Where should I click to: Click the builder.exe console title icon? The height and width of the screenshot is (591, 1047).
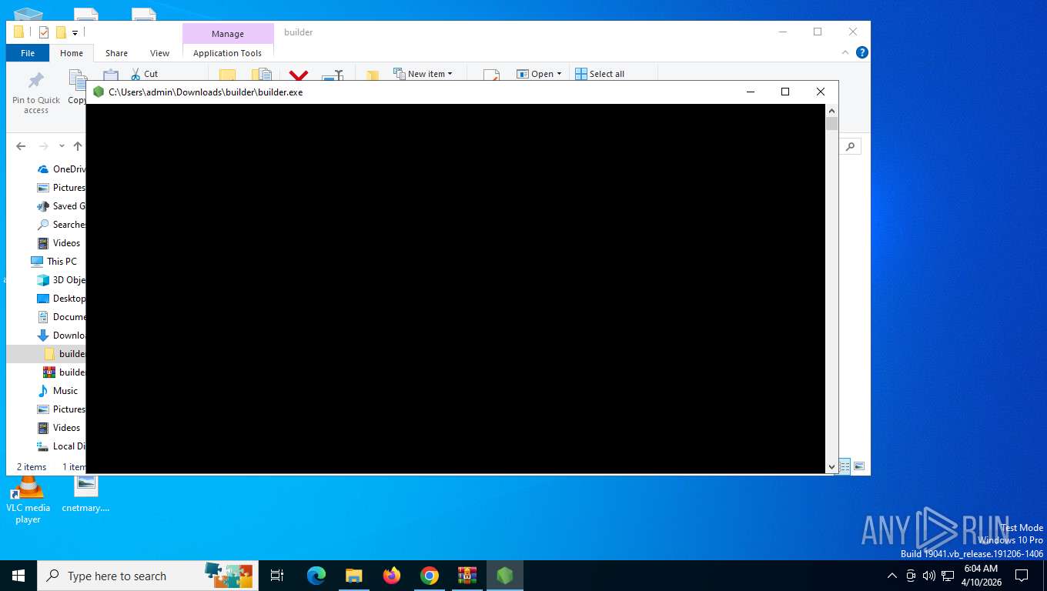[x=99, y=92]
